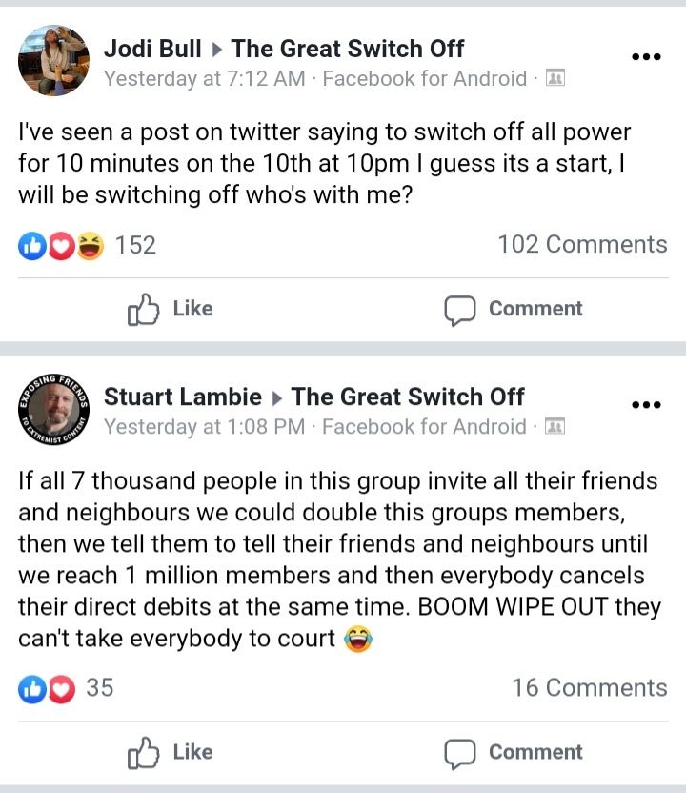
Task: Comment on Stuart Lambie's post
Action: [514, 752]
